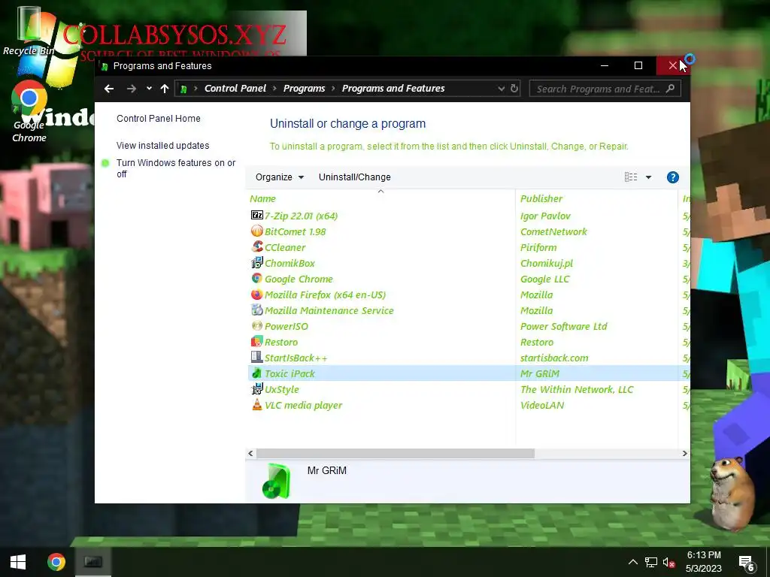Click the Programs breadcrumb
This screenshot has height=577, width=770.
304,89
